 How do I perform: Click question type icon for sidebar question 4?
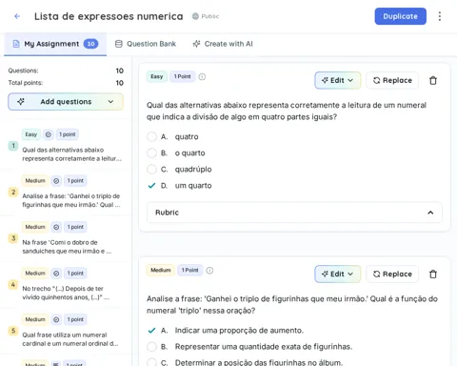[x=56, y=274]
